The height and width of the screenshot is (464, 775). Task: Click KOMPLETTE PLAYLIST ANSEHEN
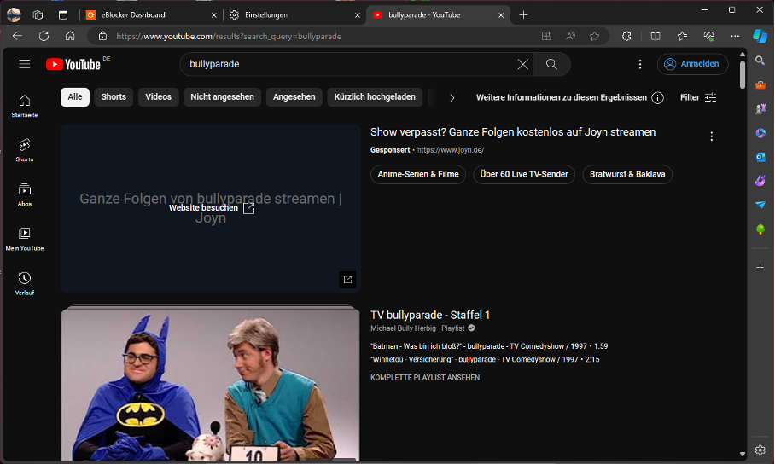click(x=425, y=378)
